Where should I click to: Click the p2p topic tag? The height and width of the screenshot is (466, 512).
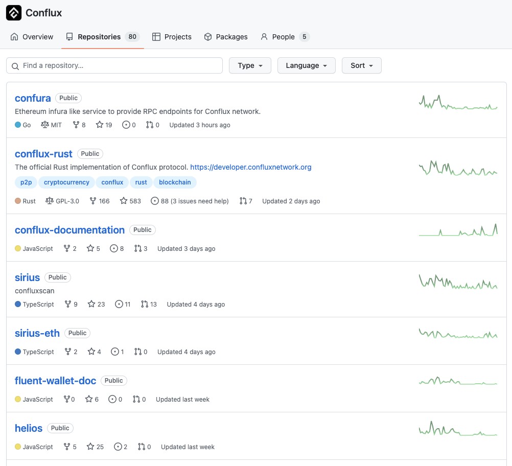coord(26,182)
